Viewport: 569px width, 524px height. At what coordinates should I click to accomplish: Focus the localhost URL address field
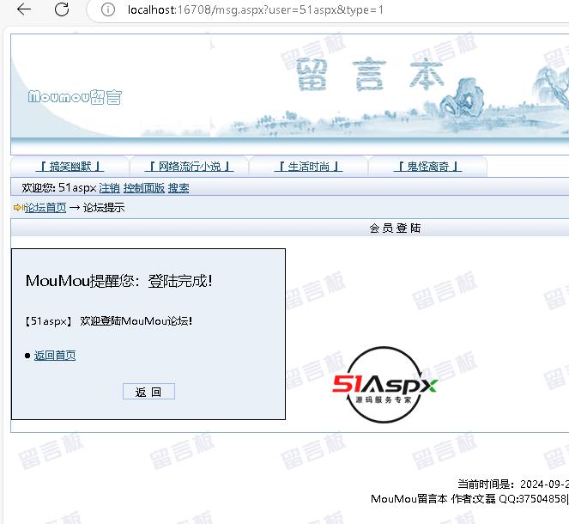click(x=256, y=9)
